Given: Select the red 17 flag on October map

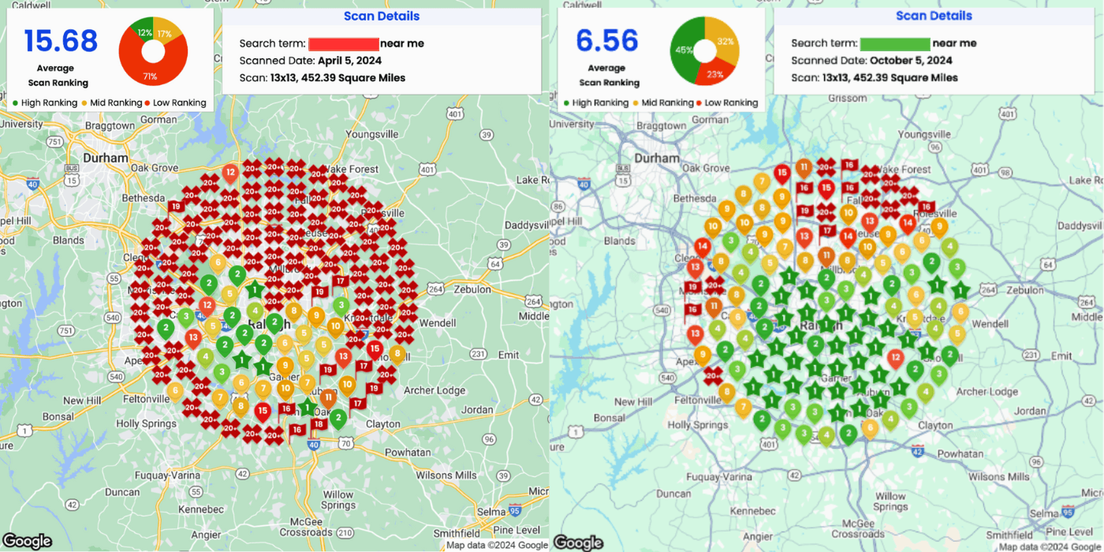Looking at the screenshot, I should (x=827, y=230).
